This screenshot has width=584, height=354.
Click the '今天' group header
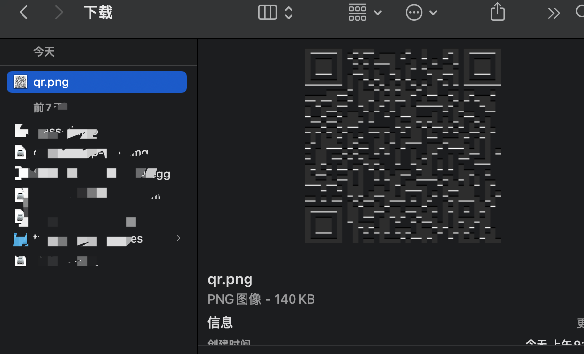(x=44, y=52)
